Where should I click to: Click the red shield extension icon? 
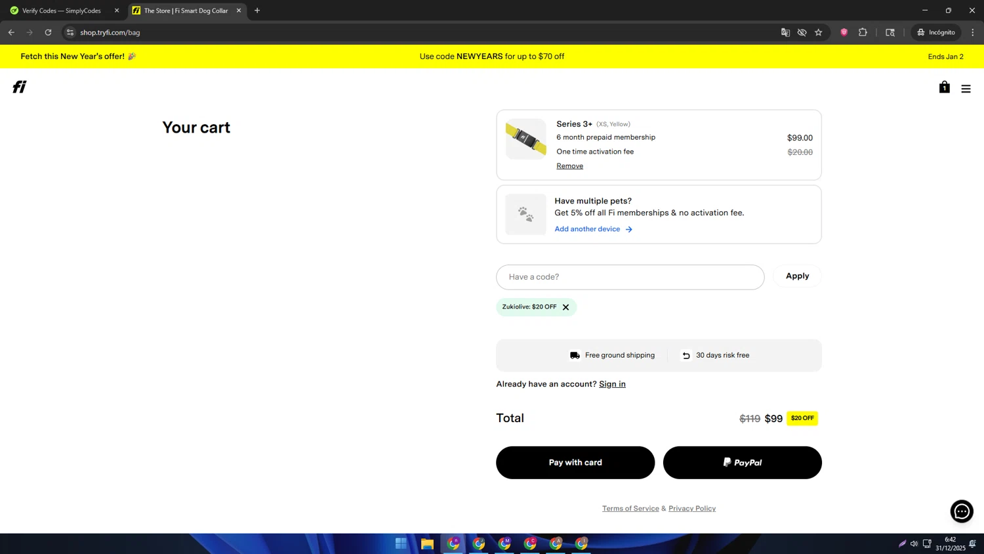844,32
